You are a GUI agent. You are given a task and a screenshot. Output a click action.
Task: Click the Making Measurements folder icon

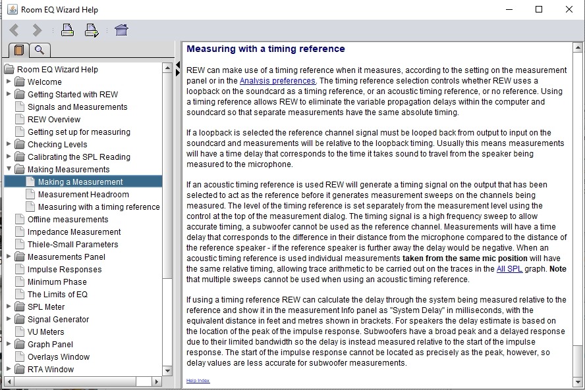tap(19, 169)
